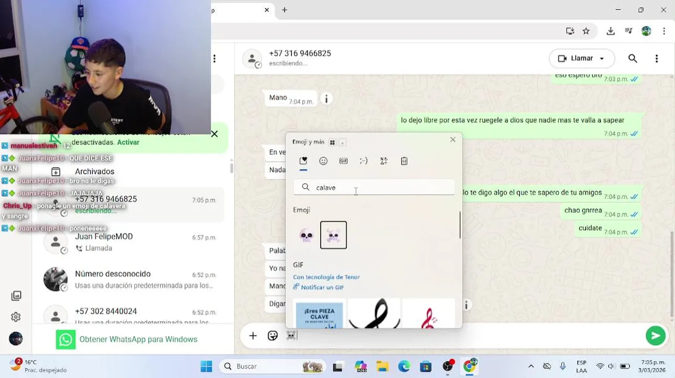
Task: Open Chrome media controls icon
Action: click(x=628, y=31)
